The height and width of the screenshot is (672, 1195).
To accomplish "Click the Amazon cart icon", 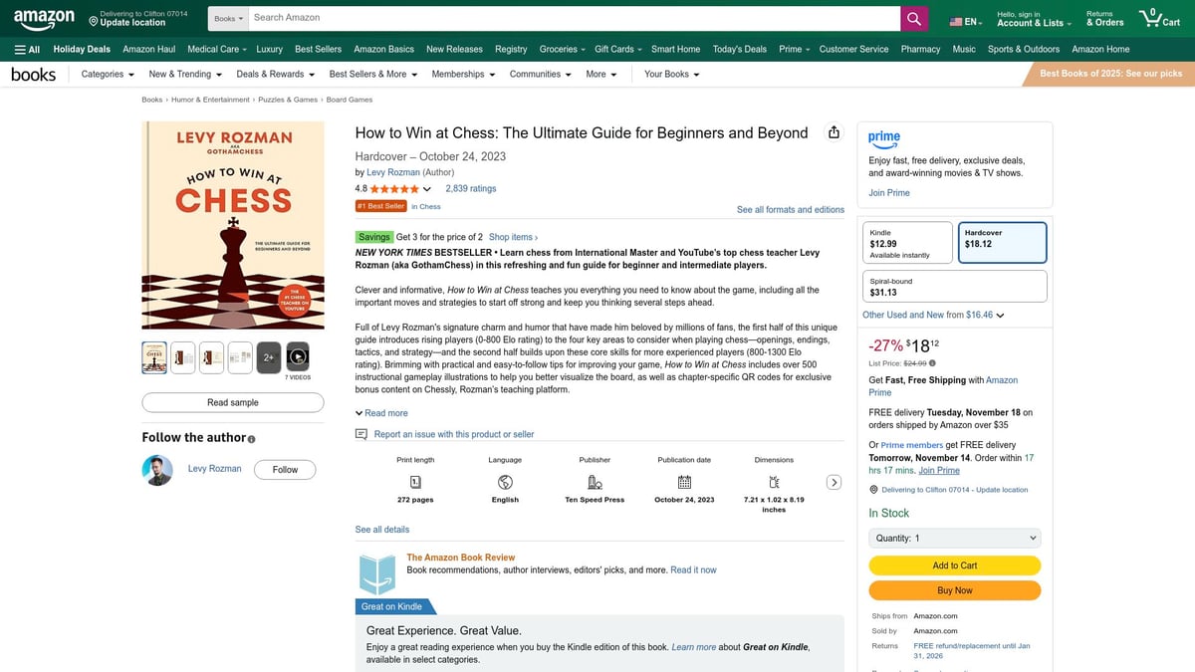I will tap(1150, 17).
